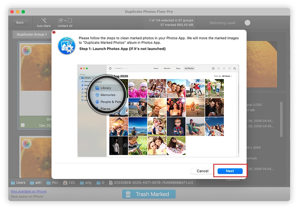298x209 pixels.
Task: Click the info icon in tutorial screenshot
Action: [213, 68]
